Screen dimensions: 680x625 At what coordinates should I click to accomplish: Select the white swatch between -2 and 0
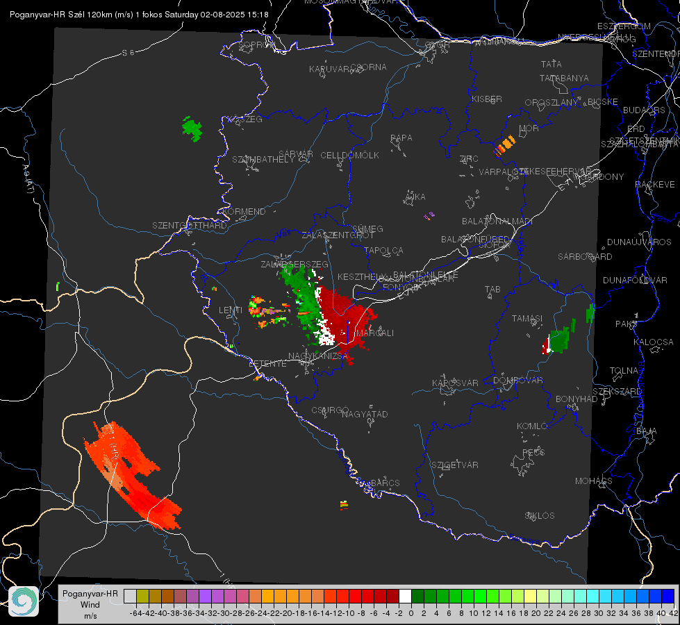(x=405, y=597)
